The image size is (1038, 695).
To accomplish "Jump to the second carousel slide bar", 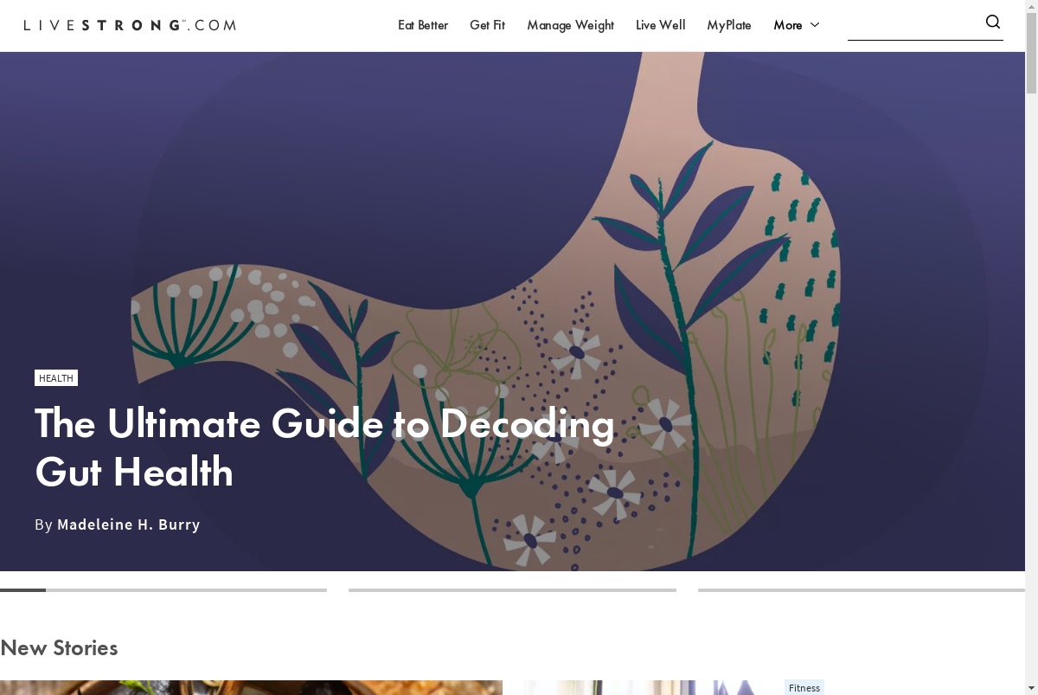I will coord(512,590).
